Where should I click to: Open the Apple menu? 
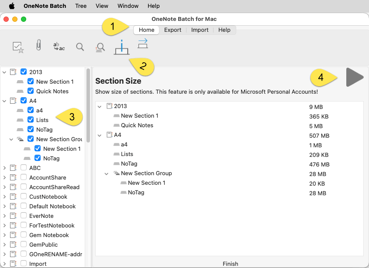tap(12, 6)
